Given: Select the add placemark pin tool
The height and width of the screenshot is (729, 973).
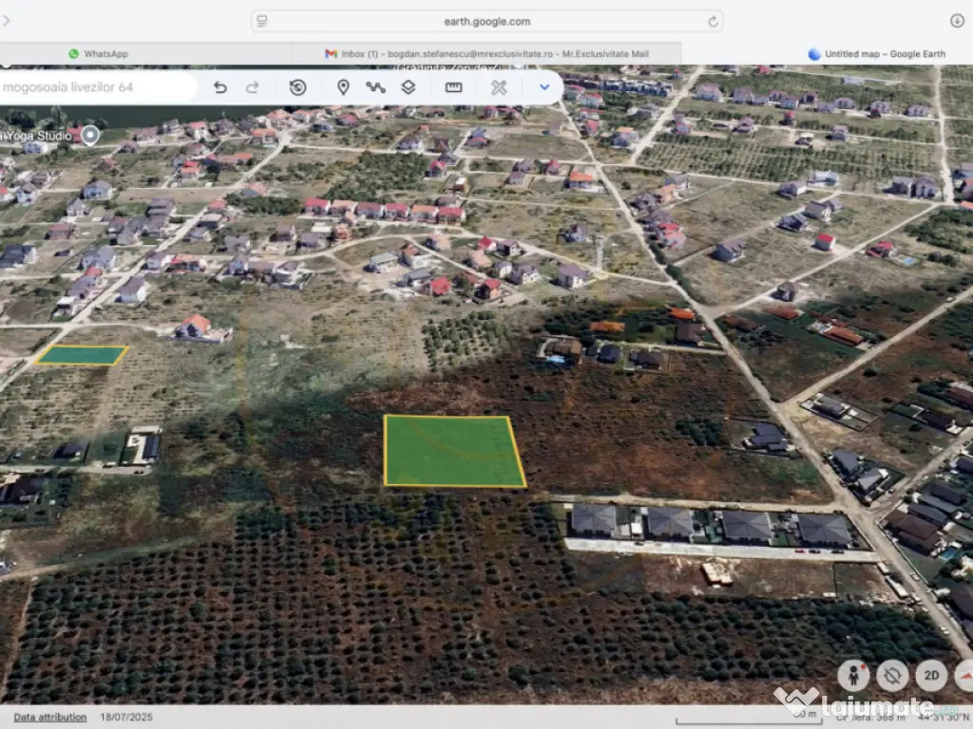Looking at the screenshot, I should 343,87.
